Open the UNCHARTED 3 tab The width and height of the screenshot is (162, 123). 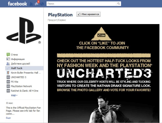tap(18, 77)
